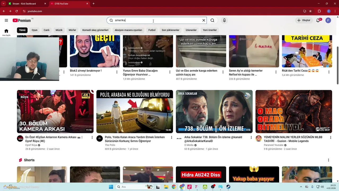
Task: Open a new browser tab
Action: [x=93, y=4]
